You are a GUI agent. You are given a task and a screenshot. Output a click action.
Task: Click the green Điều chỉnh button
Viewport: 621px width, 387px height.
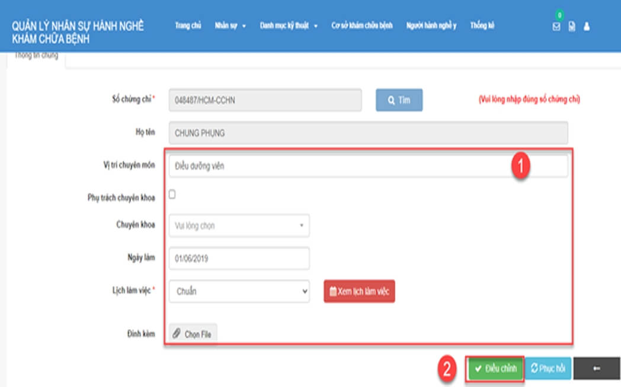click(x=495, y=368)
